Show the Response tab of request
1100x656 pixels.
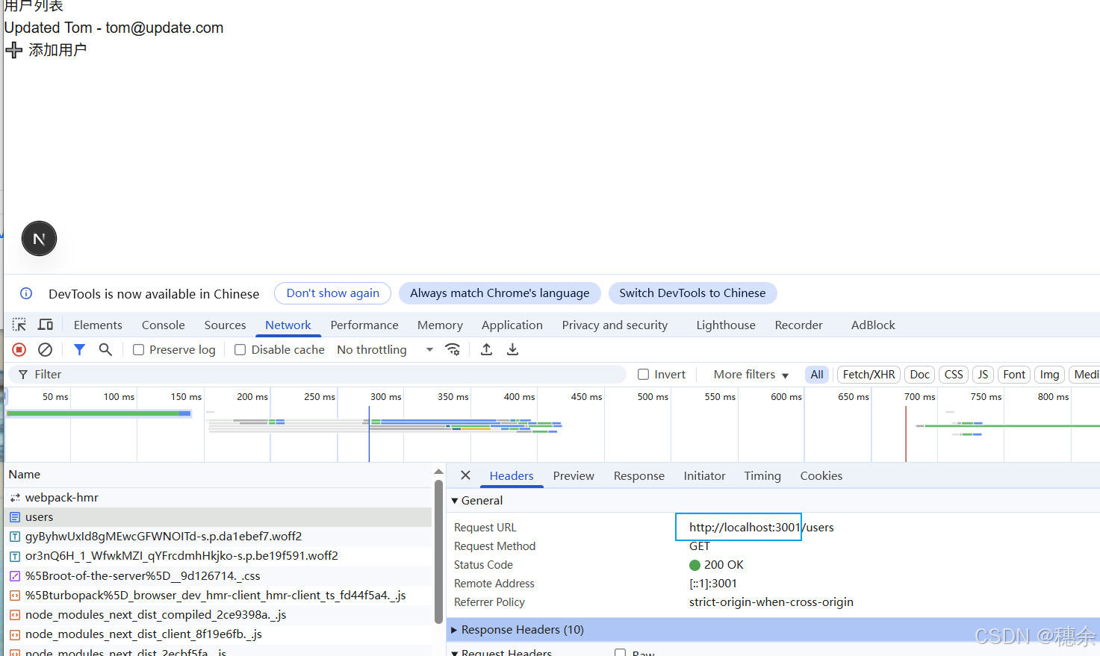[638, 475]
